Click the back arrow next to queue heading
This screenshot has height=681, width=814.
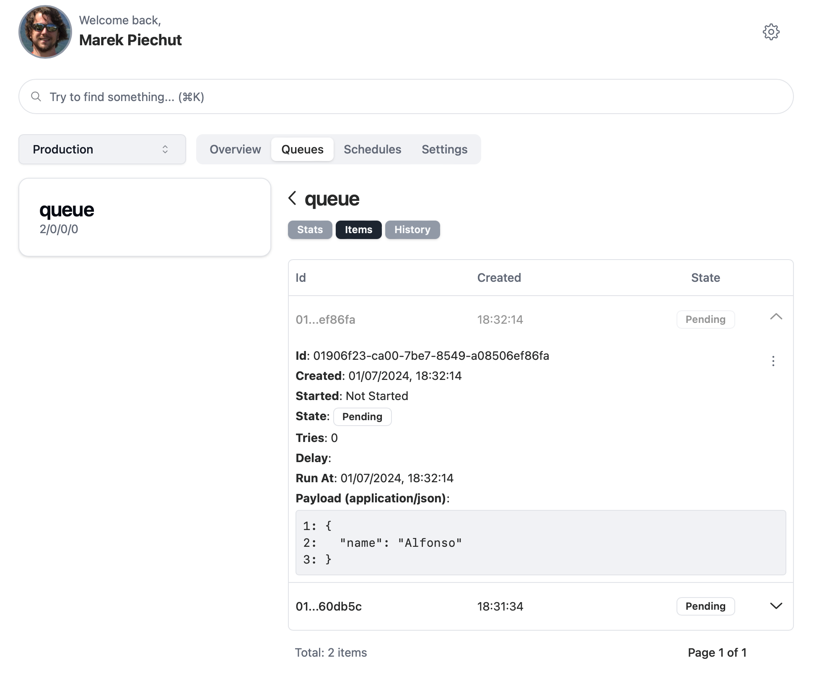pos(292,198)
